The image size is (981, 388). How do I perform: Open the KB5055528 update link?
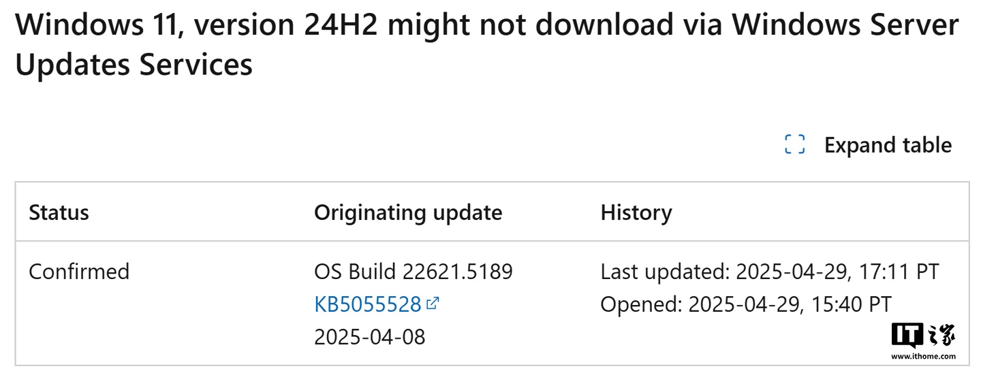click(368, 304)
